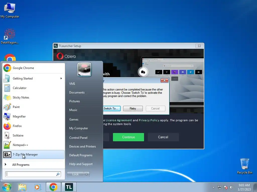This screenshot has height=192, width=257.
Task: Click the search magnifier icon
Action: [x=58, y=174]
